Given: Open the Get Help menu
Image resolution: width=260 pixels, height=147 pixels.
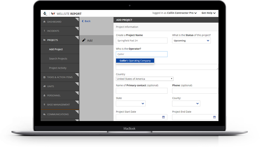Looking at the screenshot, I should point(209,13).
